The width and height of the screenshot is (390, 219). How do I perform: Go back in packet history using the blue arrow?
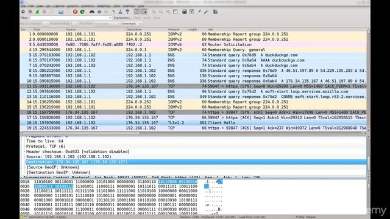(x=99, y=12)
